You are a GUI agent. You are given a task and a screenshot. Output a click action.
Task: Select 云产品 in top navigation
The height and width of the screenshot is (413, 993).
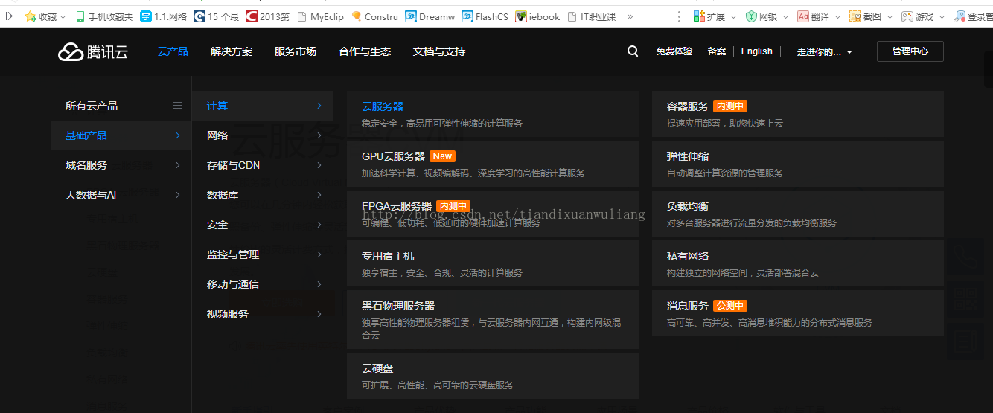tap(173, 51)
